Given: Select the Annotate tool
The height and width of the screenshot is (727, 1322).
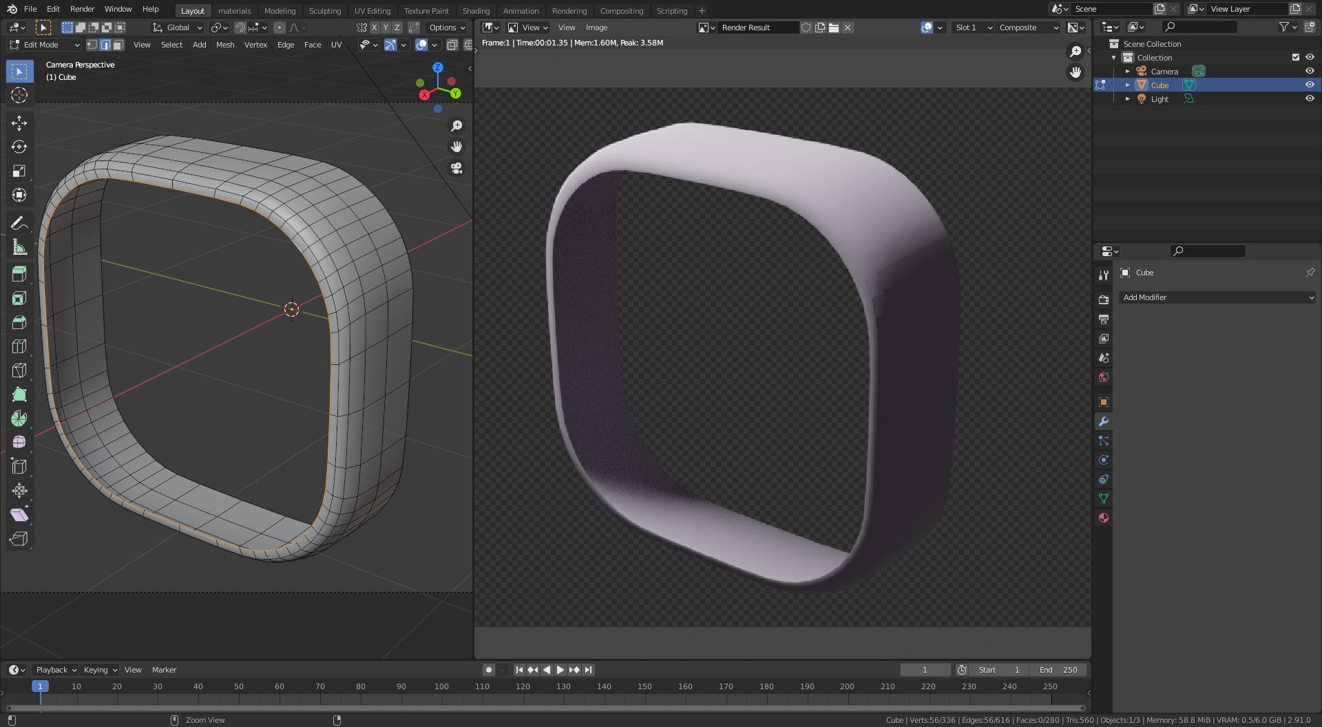Looking at the screenshot, I should [x=19, y=223].
